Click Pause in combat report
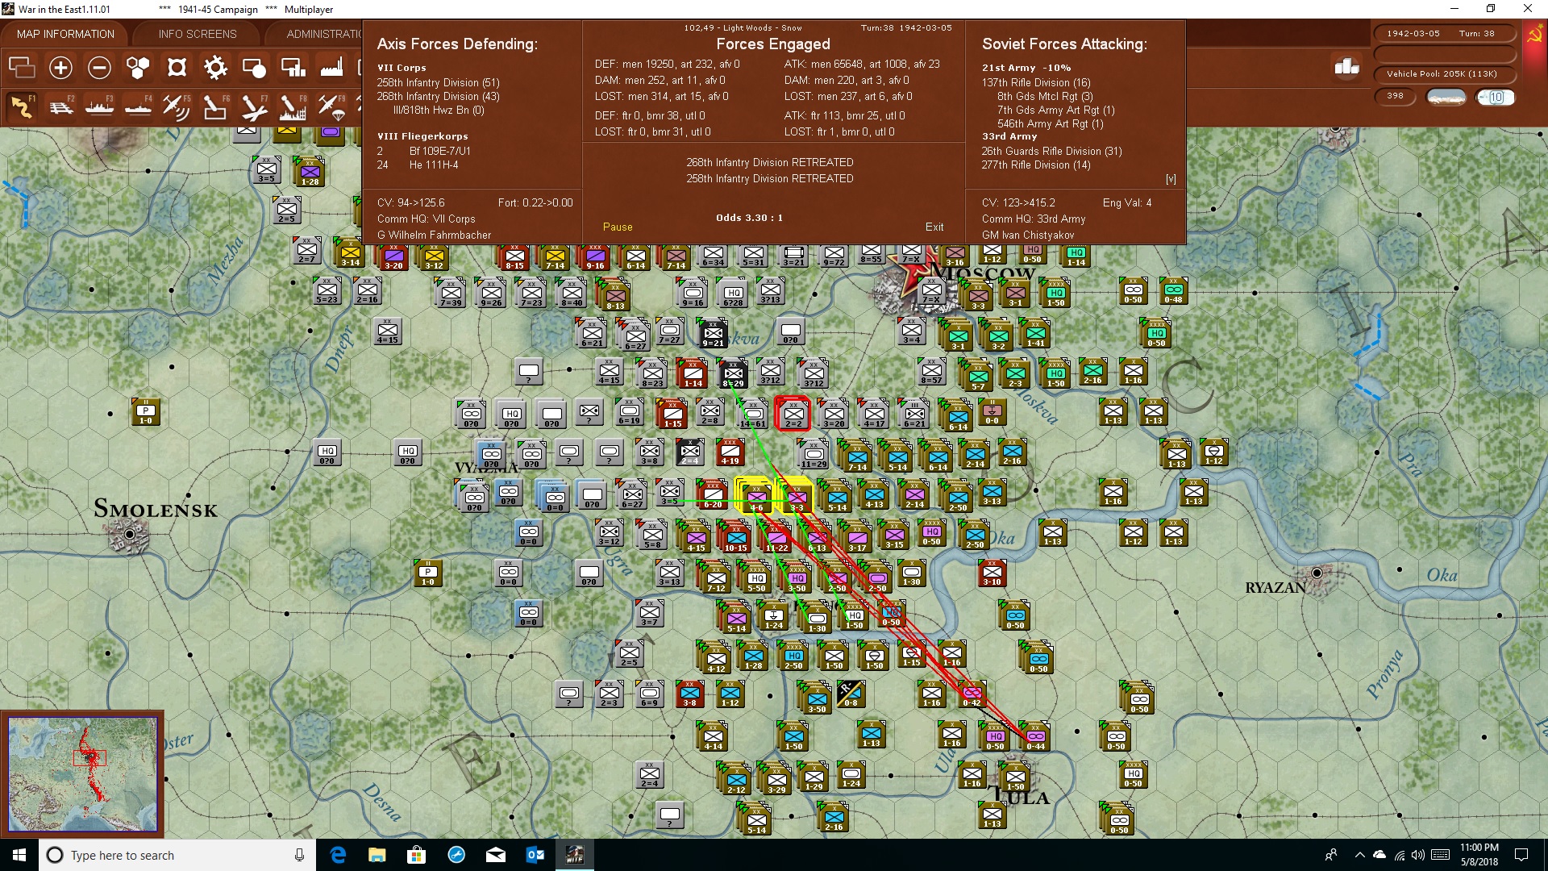This screenshot has height=871, width=1548. [x=618, y=227]
